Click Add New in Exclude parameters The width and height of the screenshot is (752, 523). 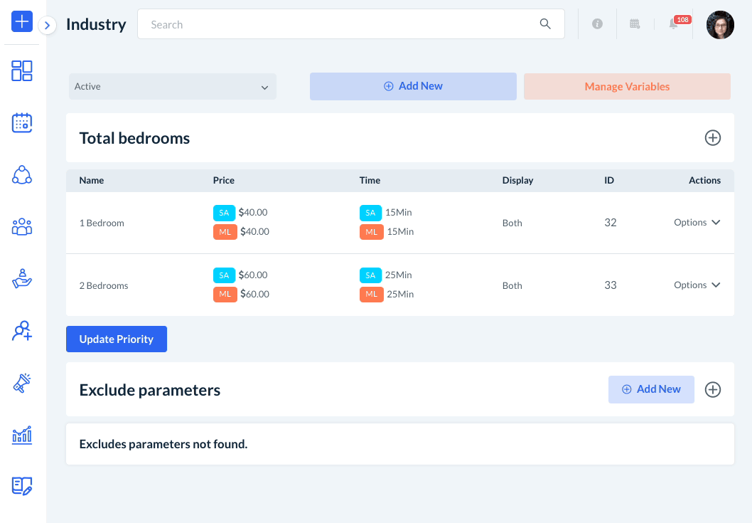tap(651, 389)
